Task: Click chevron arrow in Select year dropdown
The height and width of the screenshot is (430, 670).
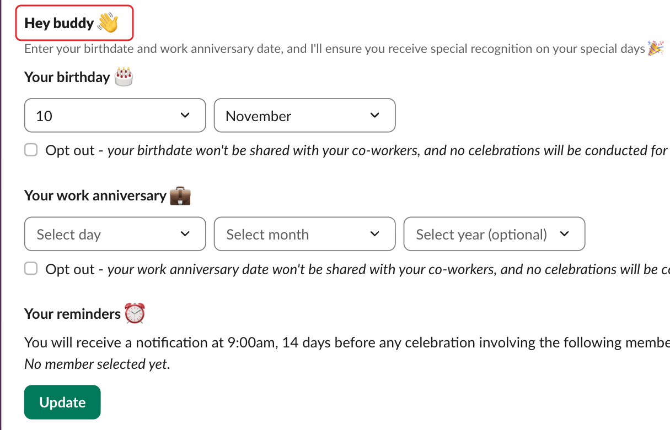Action: 564,234
